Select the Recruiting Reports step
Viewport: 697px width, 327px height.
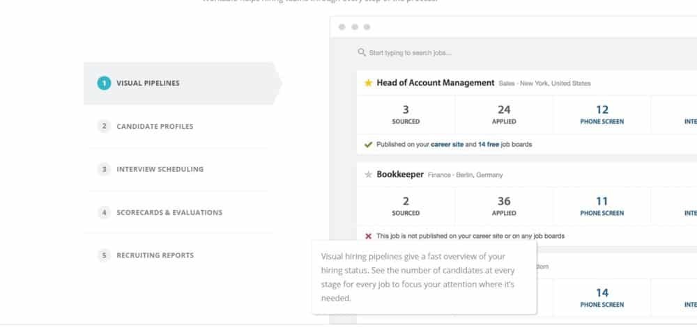coord(155,255)
